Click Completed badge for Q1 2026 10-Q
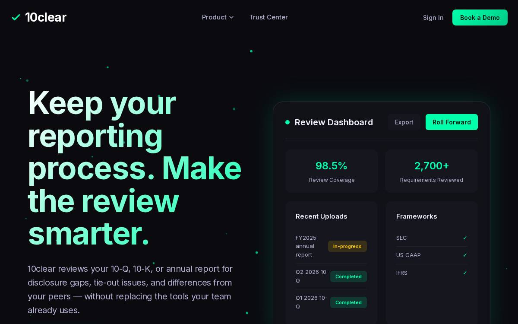The image size is (518, 324). tap(348, 302)
